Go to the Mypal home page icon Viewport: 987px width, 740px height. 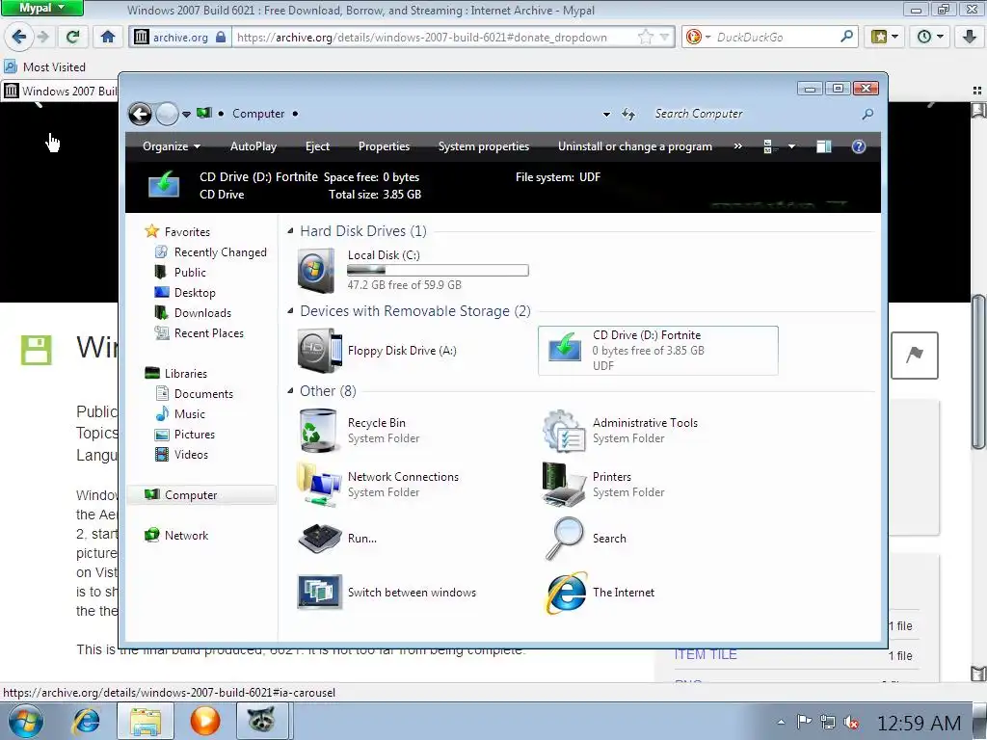[x=108, y=38]
